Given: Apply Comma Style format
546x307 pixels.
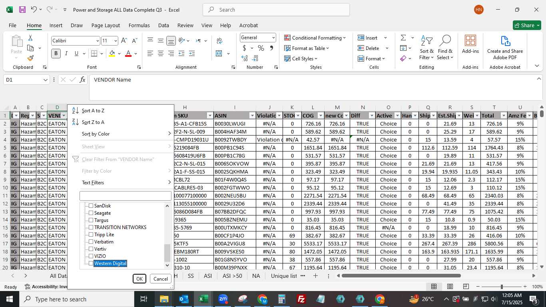Looking at the screenshot, I should [x=271, y=48].
